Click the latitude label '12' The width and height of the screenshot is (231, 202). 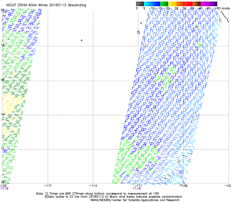[x=2, y=149]
